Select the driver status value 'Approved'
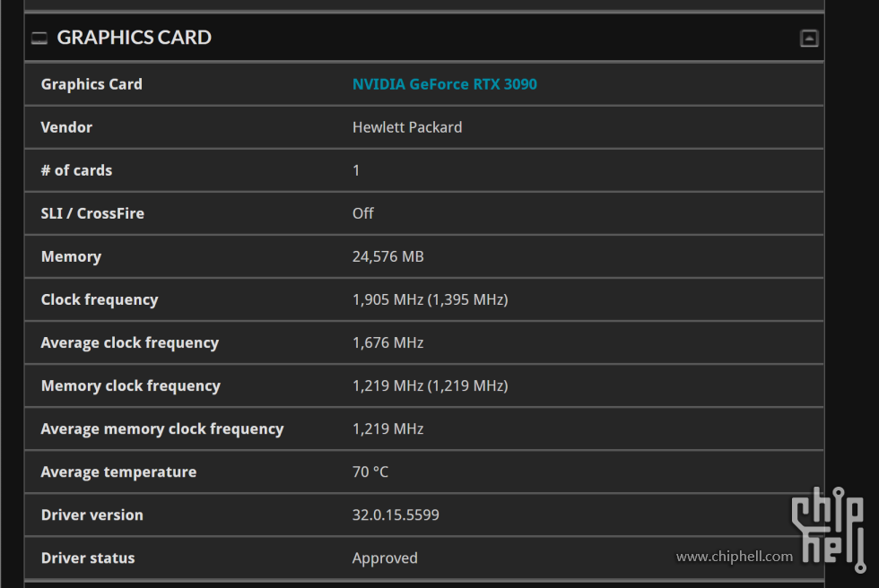The width and height of the screenshot is (879, 588). [x=385, y=559]
